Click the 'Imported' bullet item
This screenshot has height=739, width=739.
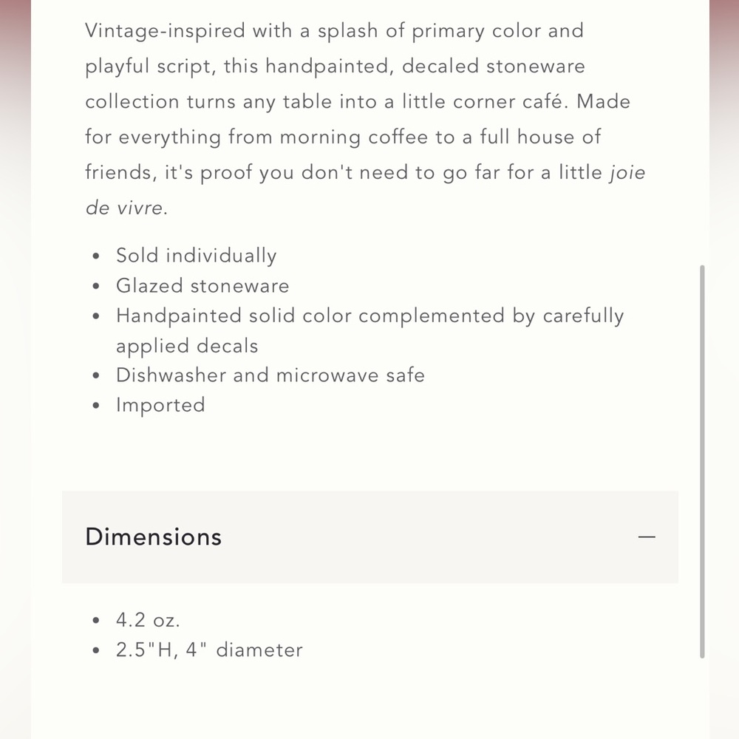coord(160,405)
